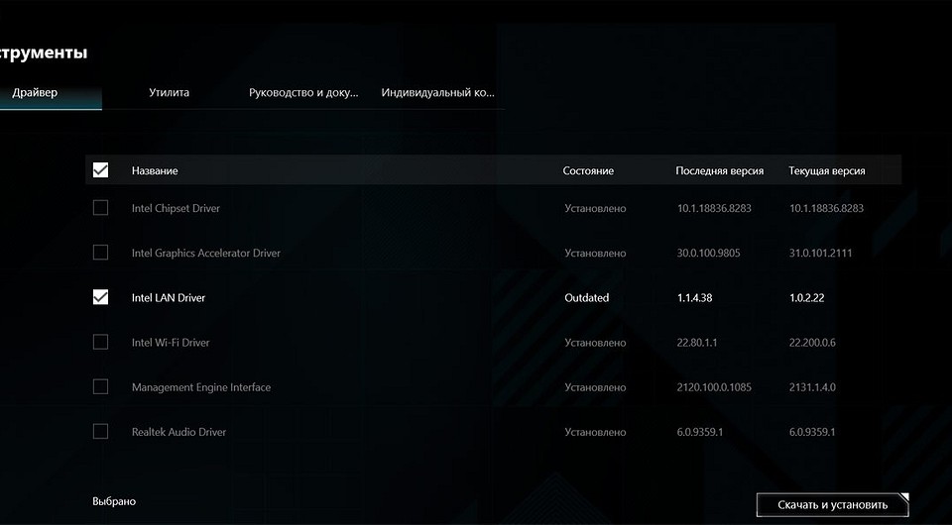
Task: Open the Утилита tab
Action: (169, 93)
